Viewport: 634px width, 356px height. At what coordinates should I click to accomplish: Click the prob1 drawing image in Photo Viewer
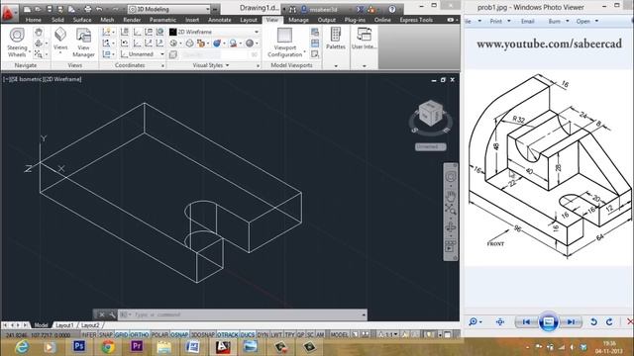click(548, 167)
